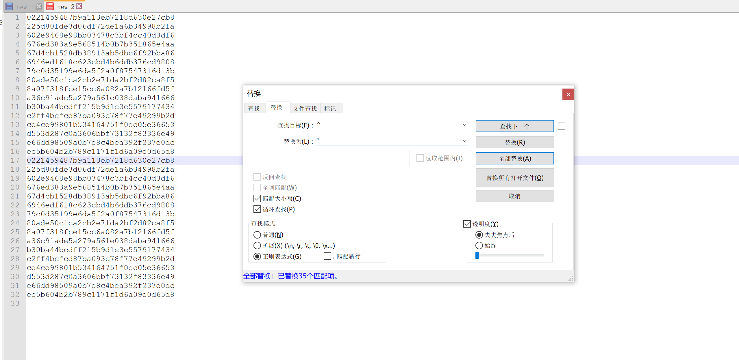Uncheck 匹配大小写 option
Viewport: 739px width, 360px height.
coord(257,198)
